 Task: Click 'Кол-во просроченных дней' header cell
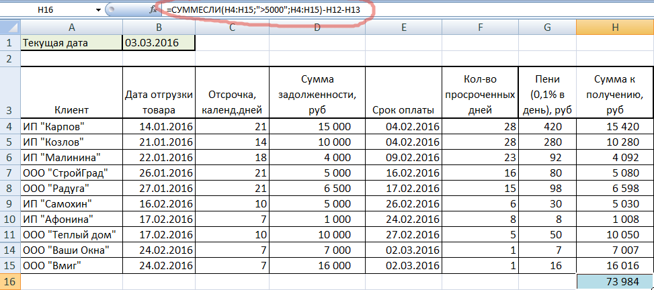(480, 92)
